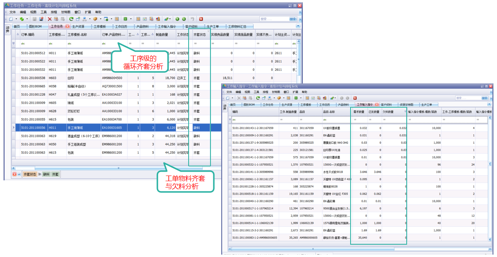Image resolution: width=497 pixels, height=257 pixels.
Task: Click 搜索 button in 工作任务 window
Action: [293, 19]
